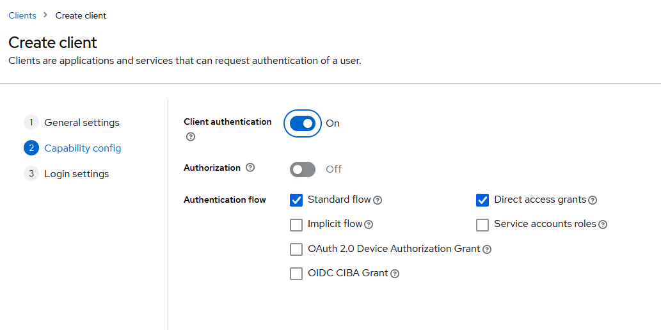Select Capability config wizard step
This screenshot has height=330, width=661.
pos(82,148)
